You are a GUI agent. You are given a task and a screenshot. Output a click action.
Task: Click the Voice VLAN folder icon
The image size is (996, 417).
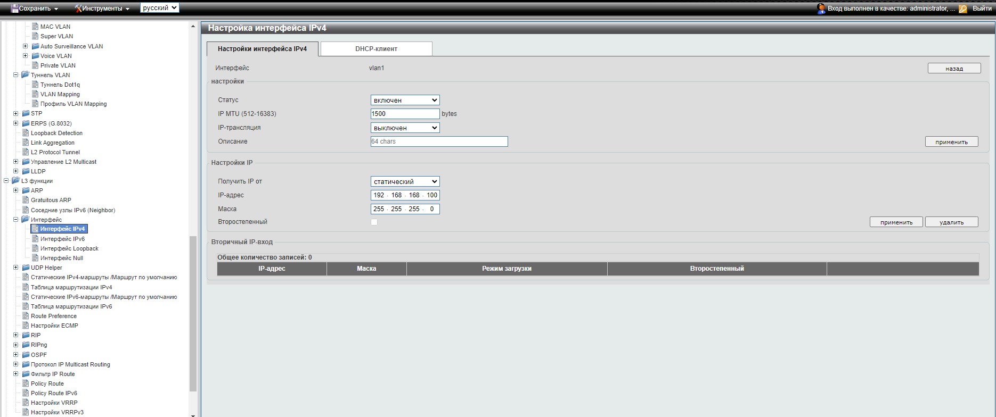(35, 56)
